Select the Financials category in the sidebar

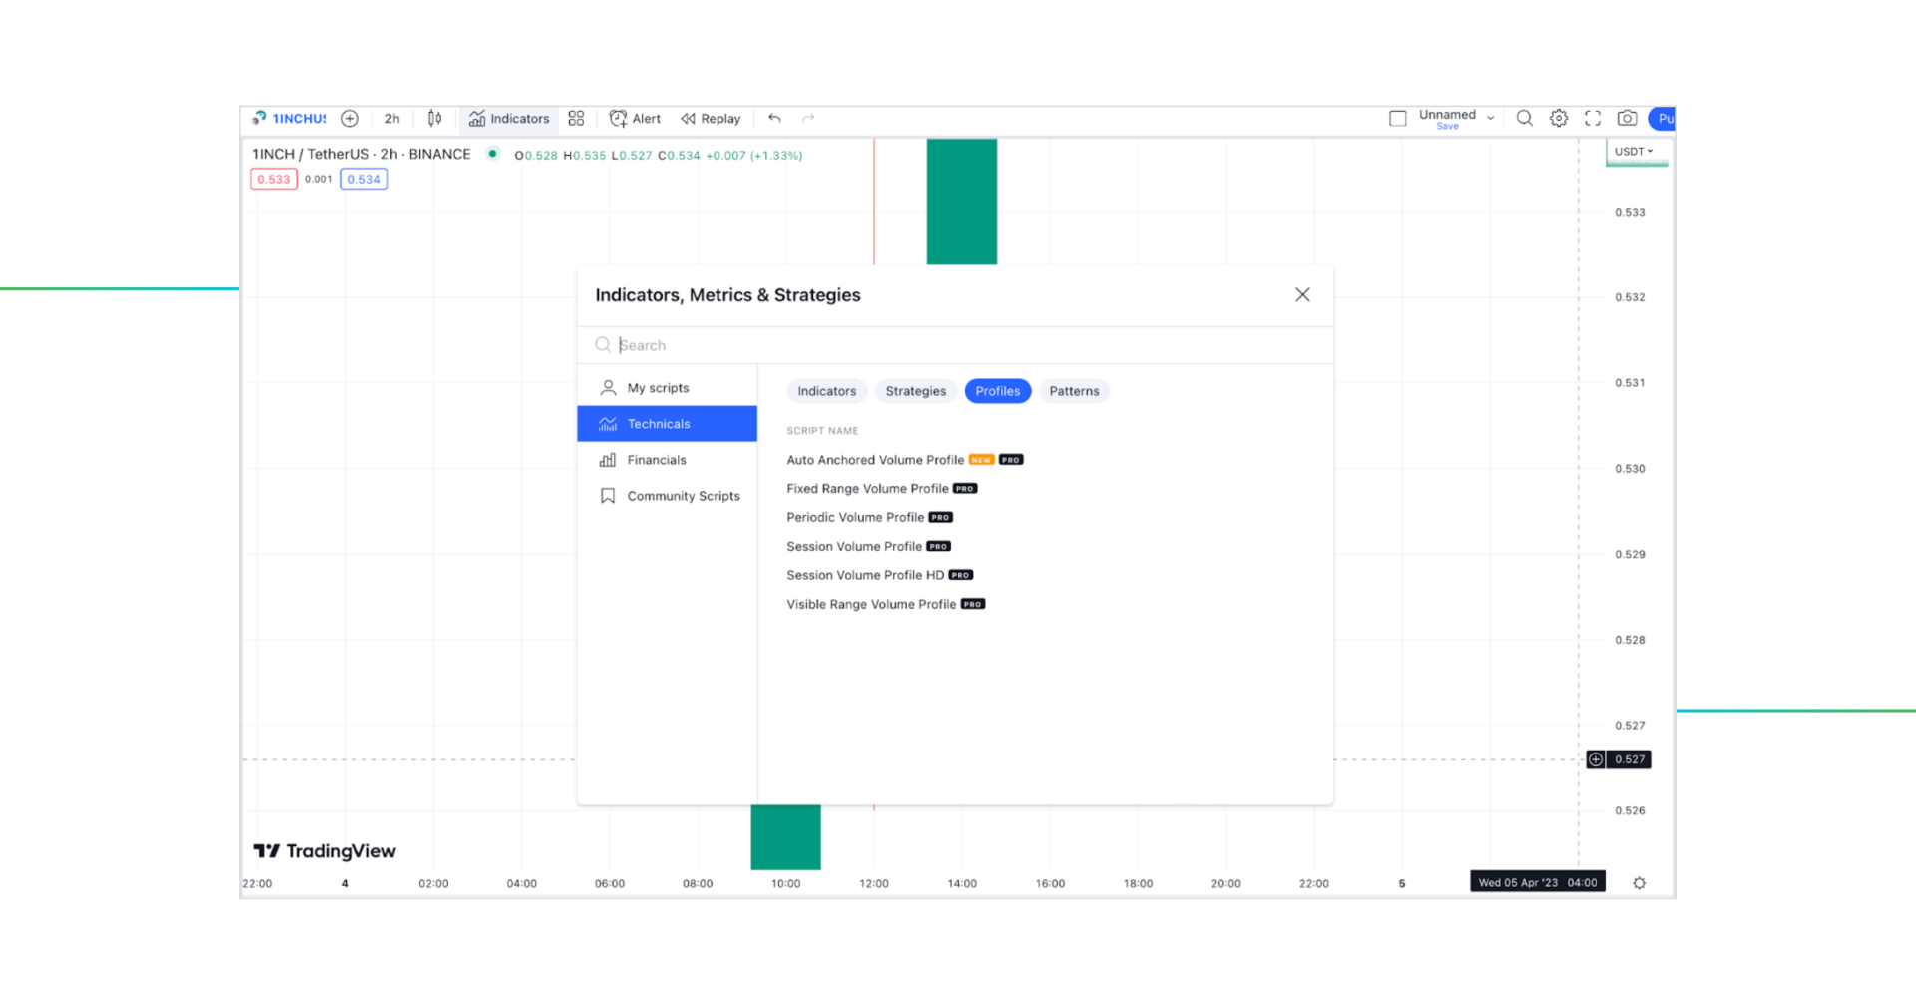(656, 460)
